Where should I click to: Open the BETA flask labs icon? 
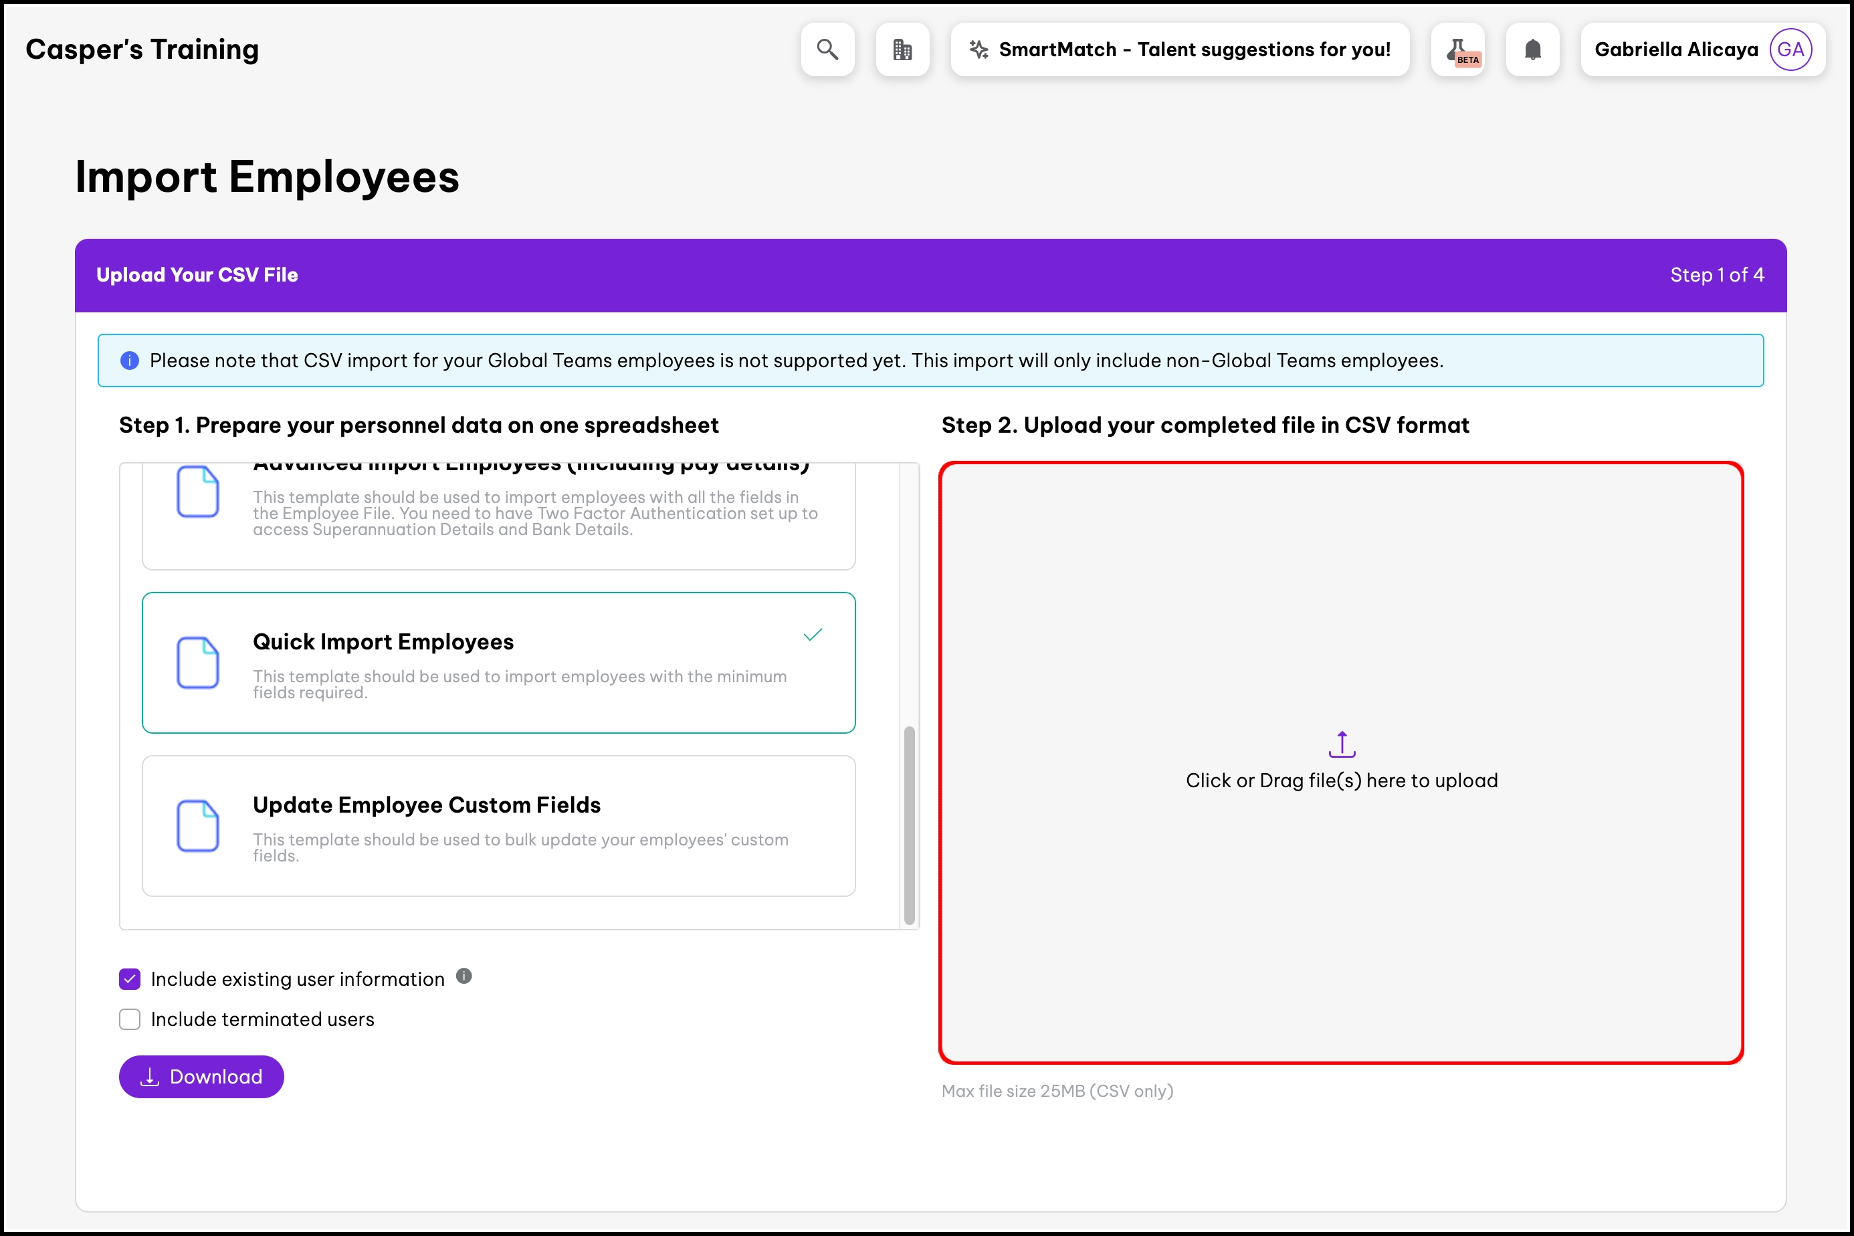click(x=1458, y=49)
